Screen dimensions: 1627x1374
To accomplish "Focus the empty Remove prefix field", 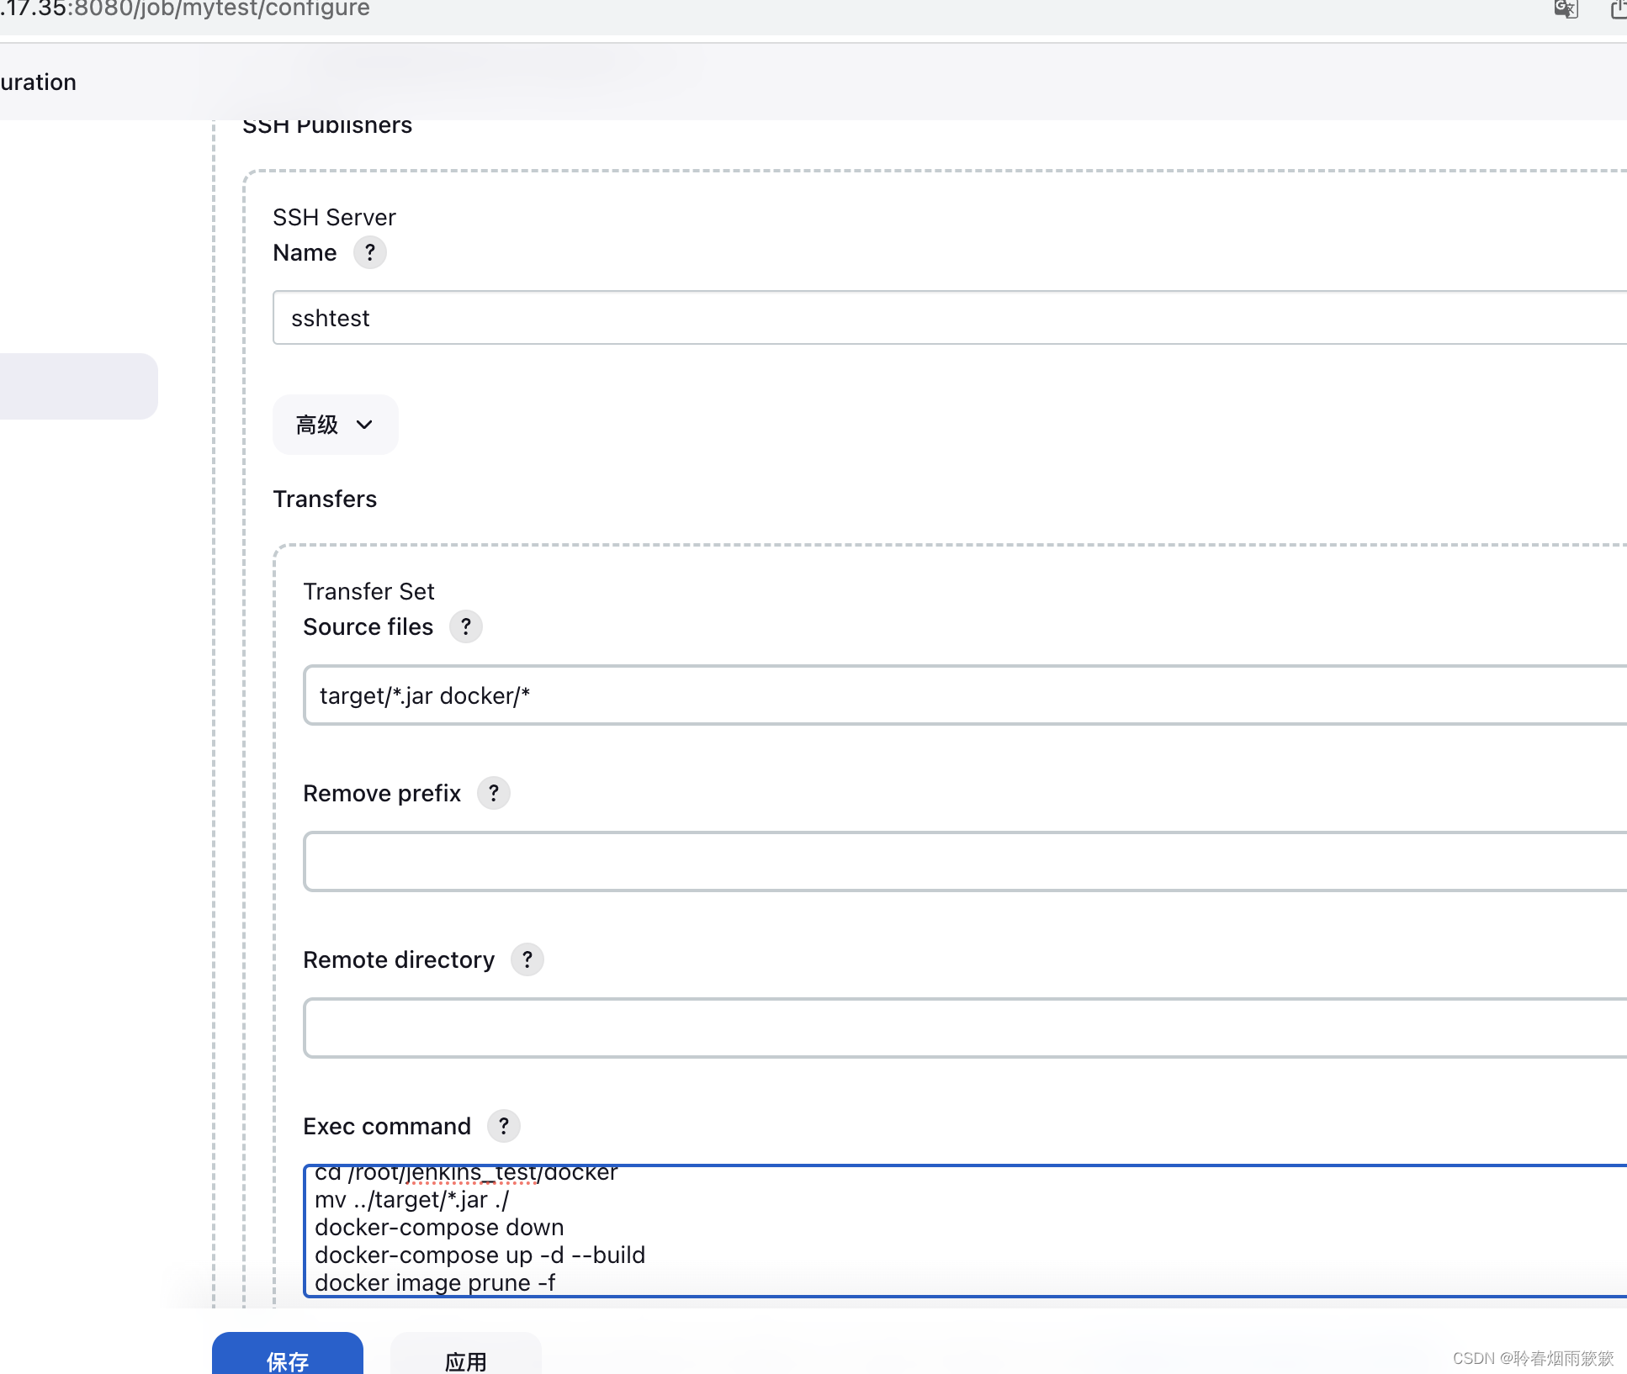I will (965, 862).
